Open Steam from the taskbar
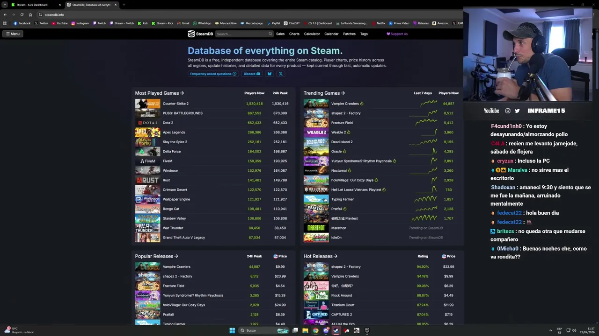This screenshot has height=336, width=599. (336, 330)
